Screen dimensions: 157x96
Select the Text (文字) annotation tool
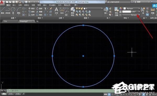click(x=56, y=11)
